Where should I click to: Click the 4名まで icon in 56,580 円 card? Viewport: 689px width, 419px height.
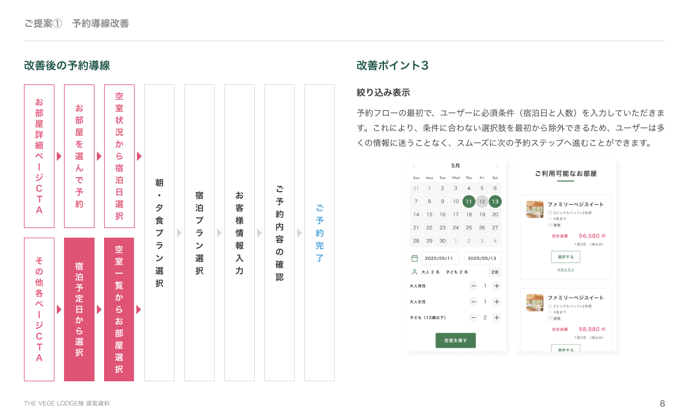pos(550,218)
